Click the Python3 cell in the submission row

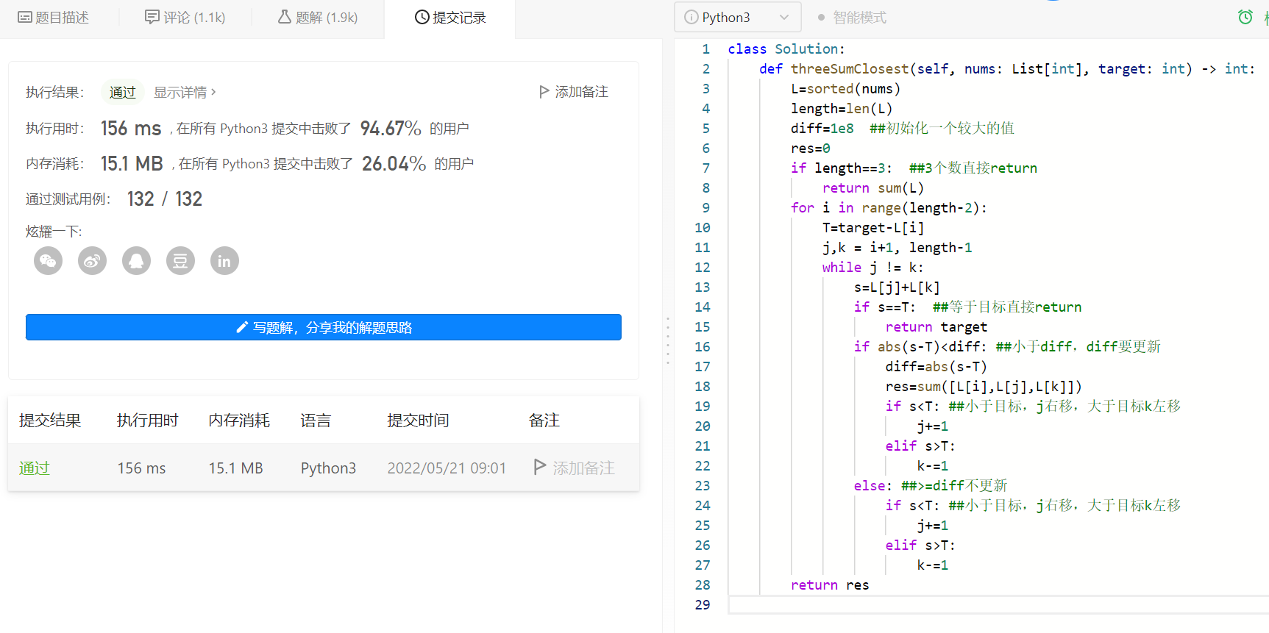coord(329,468)
